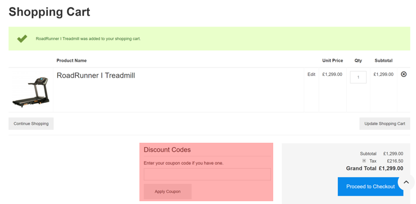Click the Continue Shopping button
Viewport: 416px width, 204px height.
point(31,124)
